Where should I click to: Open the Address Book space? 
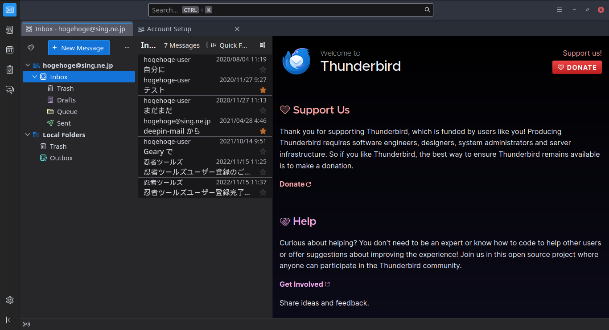[10, 30]
